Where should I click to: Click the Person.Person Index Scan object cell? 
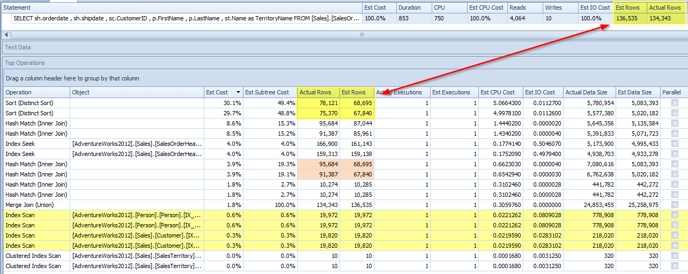(x=137, y=215)
